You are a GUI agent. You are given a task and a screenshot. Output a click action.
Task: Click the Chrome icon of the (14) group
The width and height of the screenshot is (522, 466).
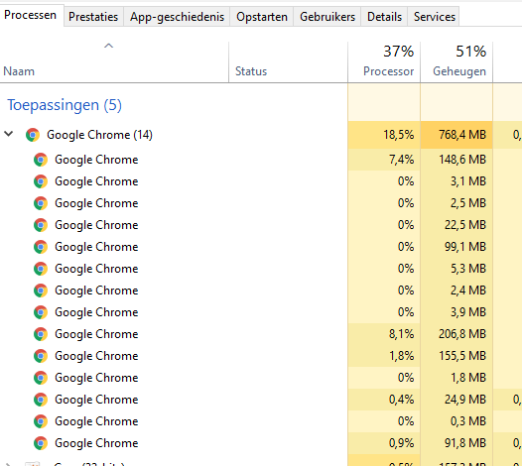33,135
